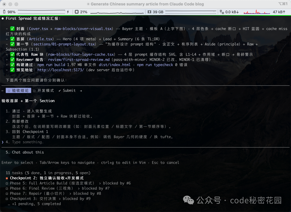Click the CPU chip icon at 21%
Screen dimensions: 291x212
click(77, 12)
